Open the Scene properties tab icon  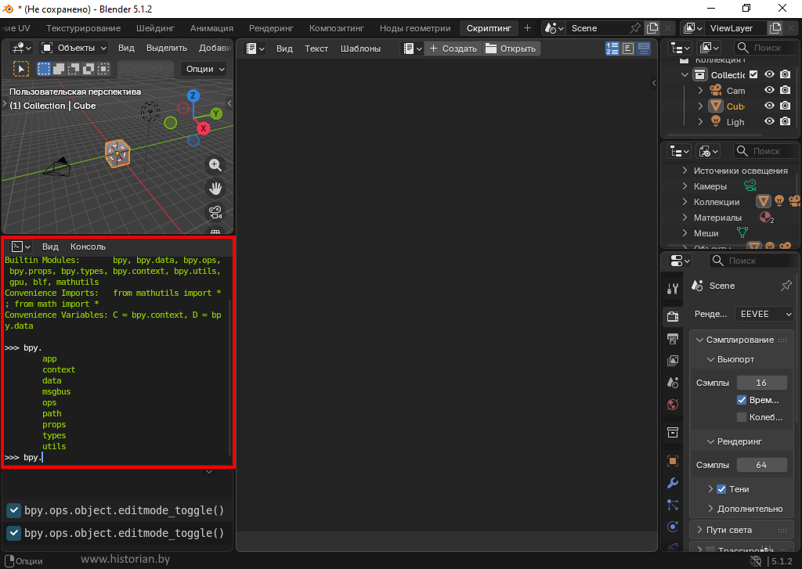[x=673, y=383]
